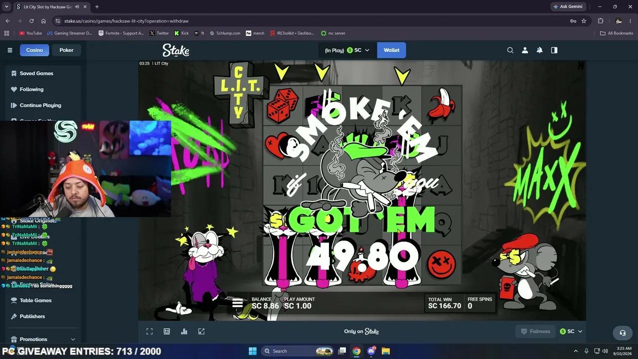Screen dimensions: 638x359
Task: Open Task View on the taskbar
Action: click(342, 351)
